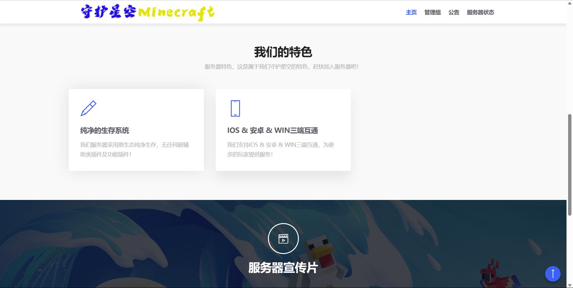Select the 纯净的生存系统 card title
Viewport: 573px width, 288px height.
(x=105, y=130)
